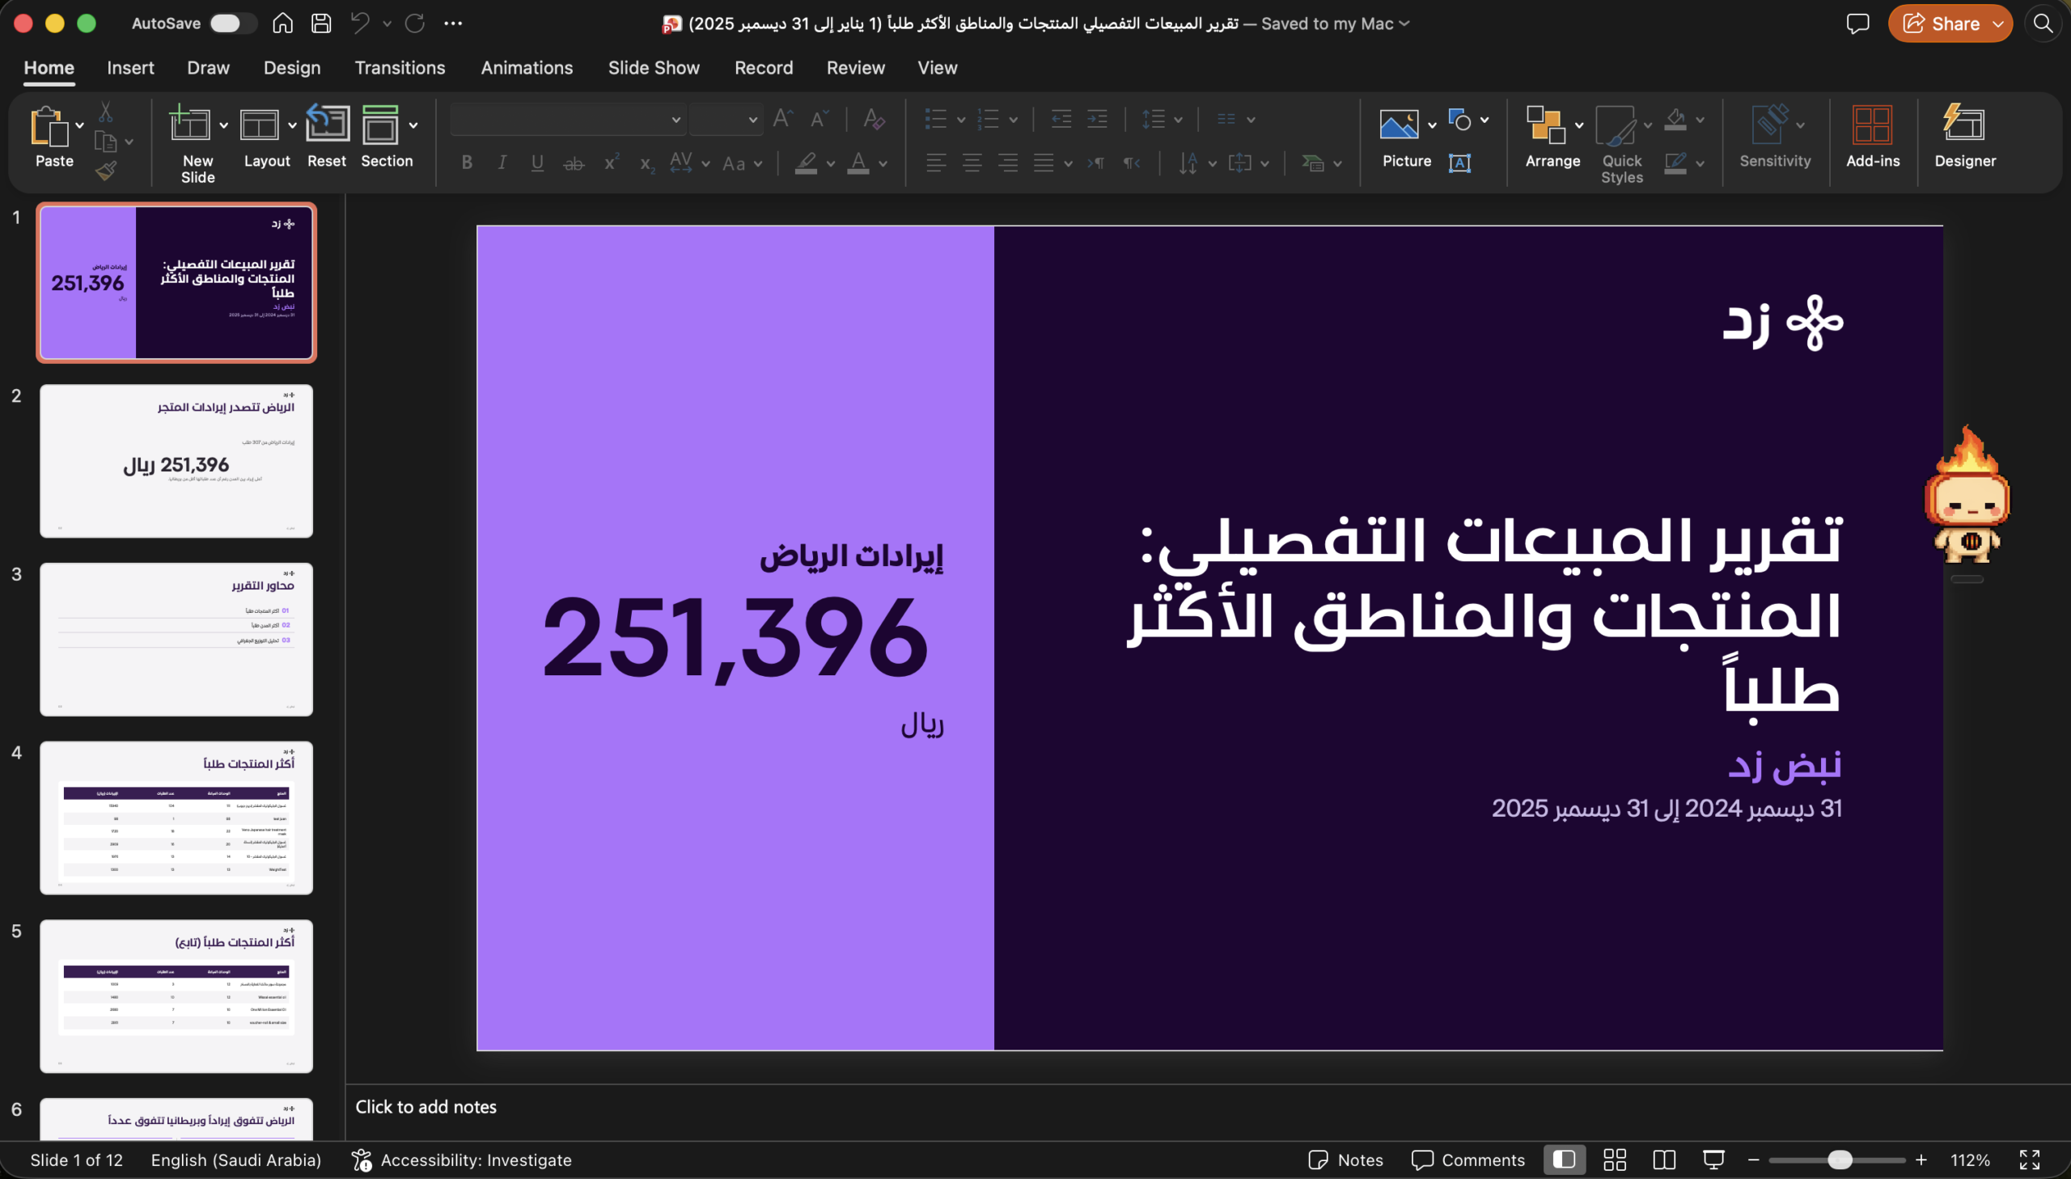Open Comments from status bar
The image size is (2071, 1179).
pyautogui.click(x=1467, y=1160)
